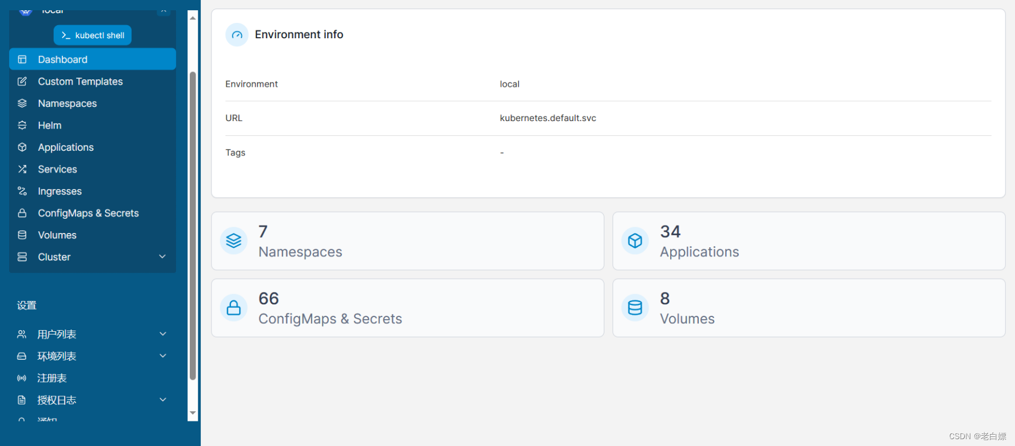Expand the 环境列表 chevron

[163, 356]
